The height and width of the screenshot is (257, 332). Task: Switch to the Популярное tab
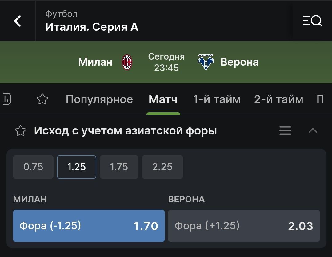[x=99, y=99]
